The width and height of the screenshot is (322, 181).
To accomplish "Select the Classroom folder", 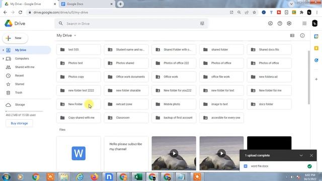I will (126, 118).
